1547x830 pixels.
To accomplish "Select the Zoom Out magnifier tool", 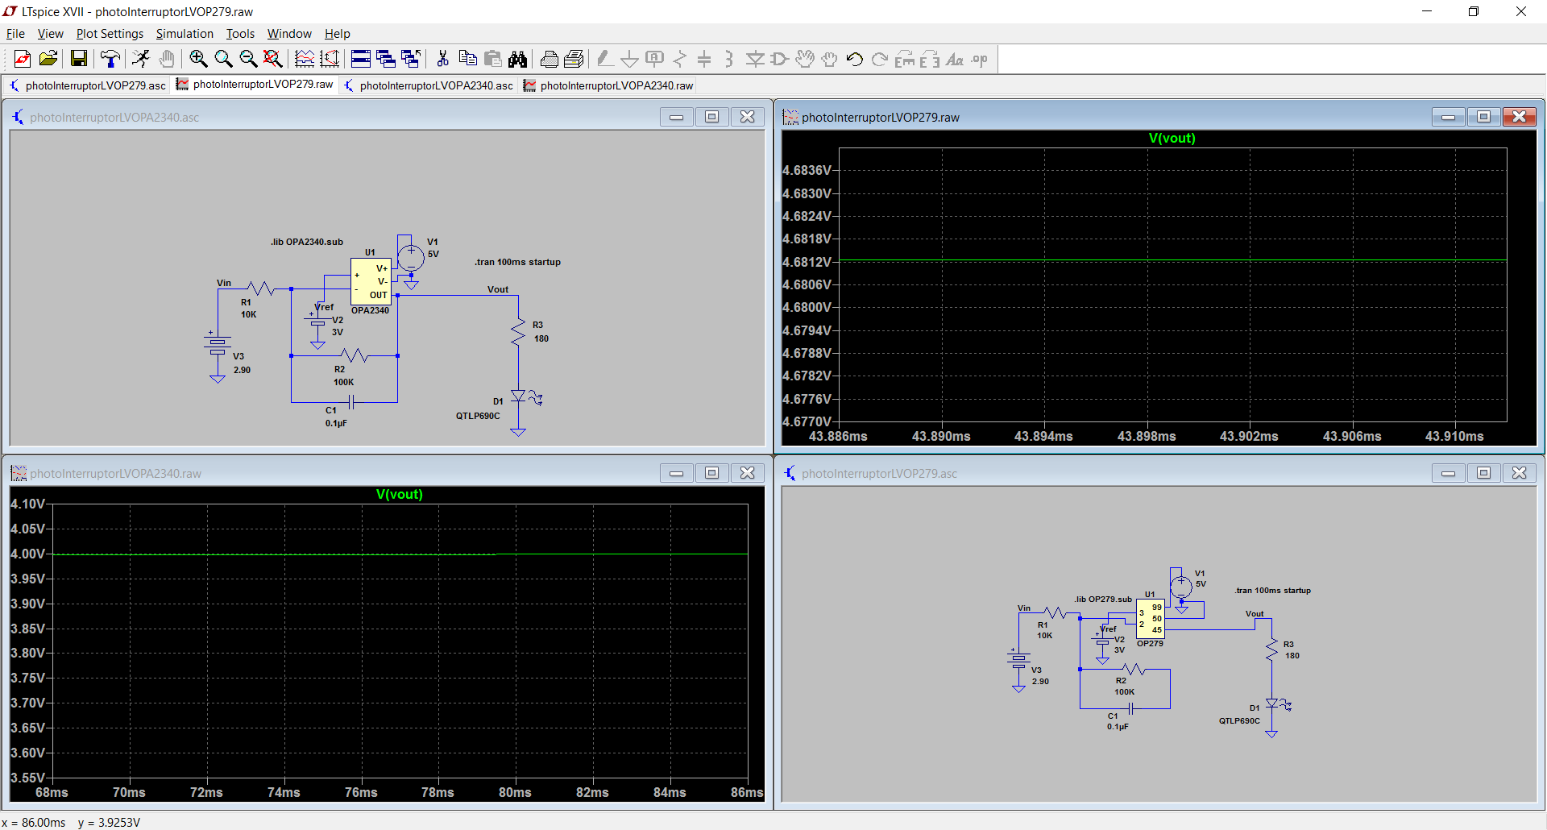I will [248, 59].
